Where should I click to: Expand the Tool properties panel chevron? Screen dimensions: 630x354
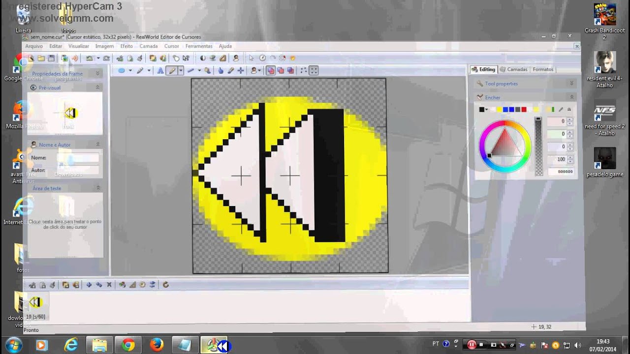pos(571,84)
